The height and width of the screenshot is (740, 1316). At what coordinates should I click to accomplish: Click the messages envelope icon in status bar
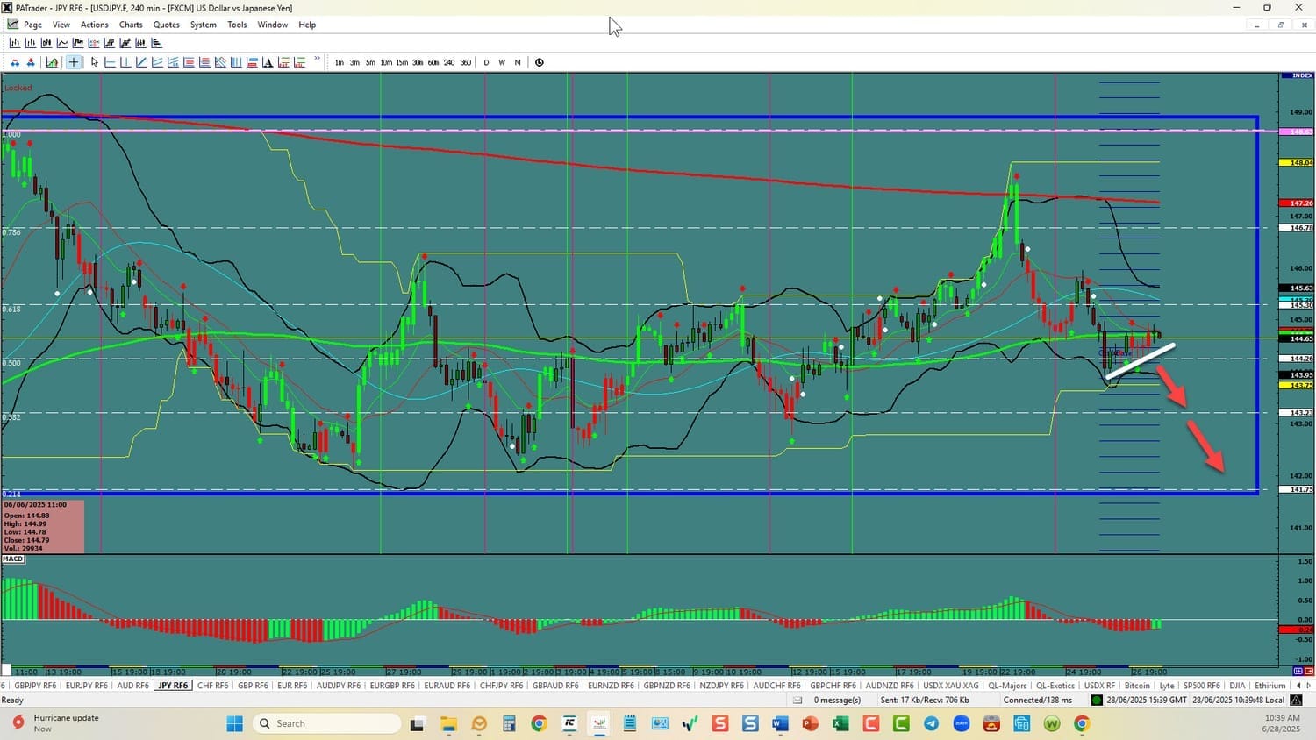pos(797,700)
